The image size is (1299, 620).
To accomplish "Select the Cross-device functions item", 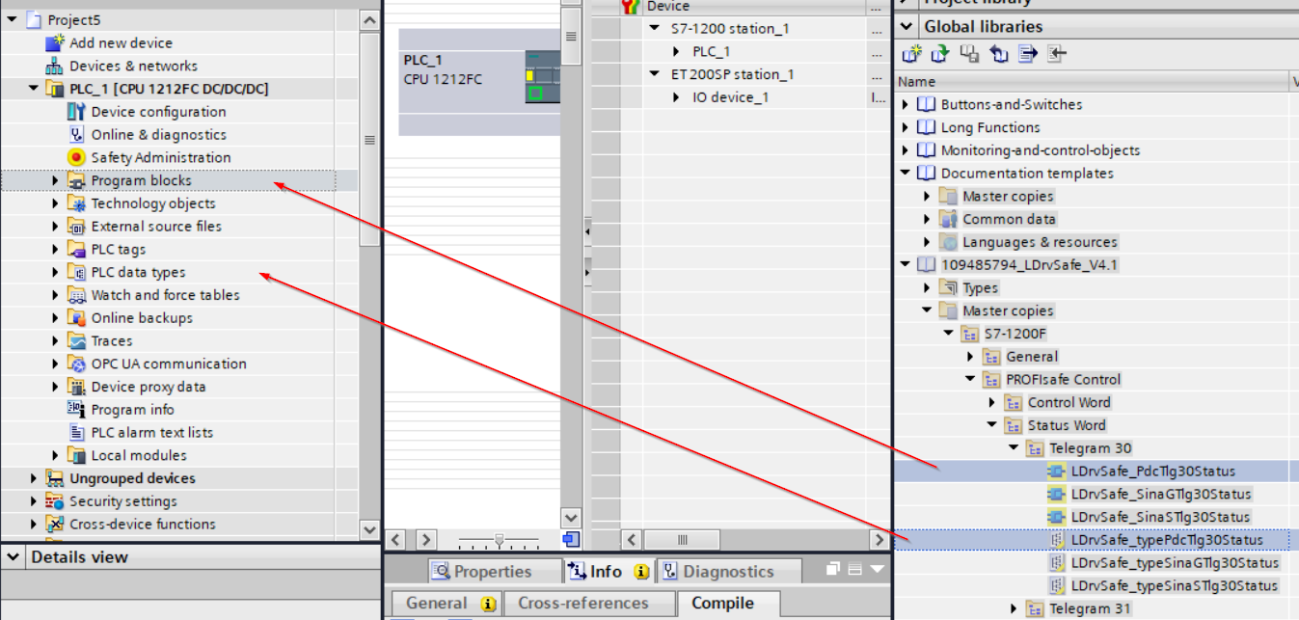I will click(x=142, y=525).
